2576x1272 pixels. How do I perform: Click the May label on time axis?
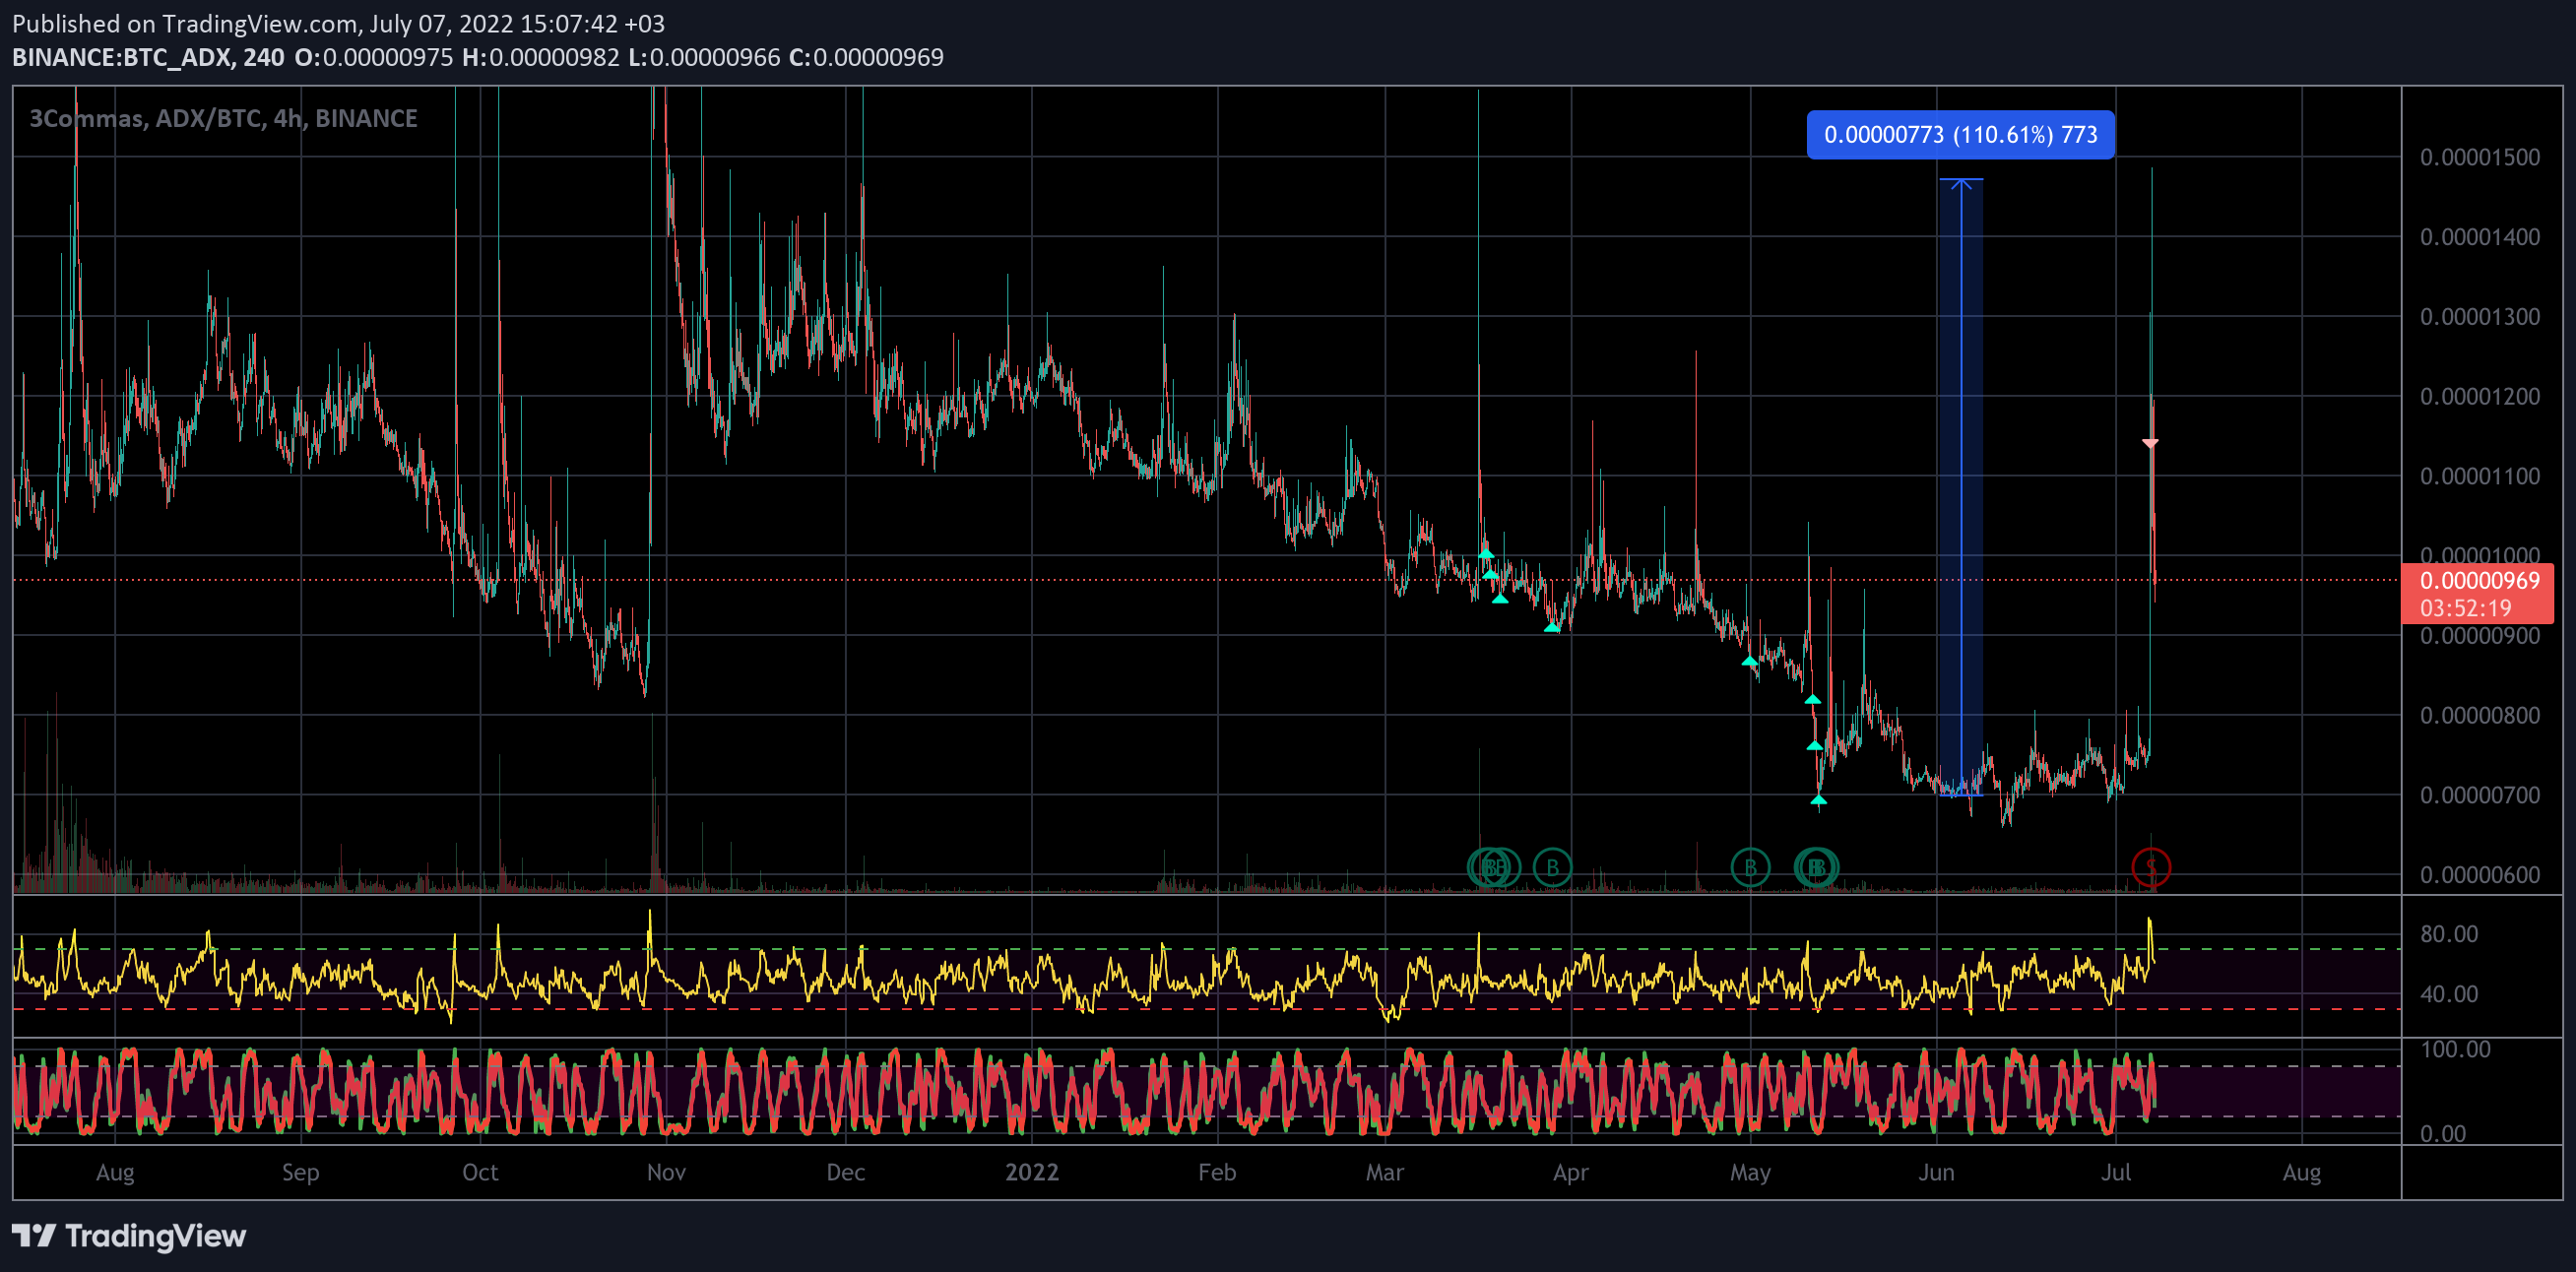click(x=1750, y=1172)
